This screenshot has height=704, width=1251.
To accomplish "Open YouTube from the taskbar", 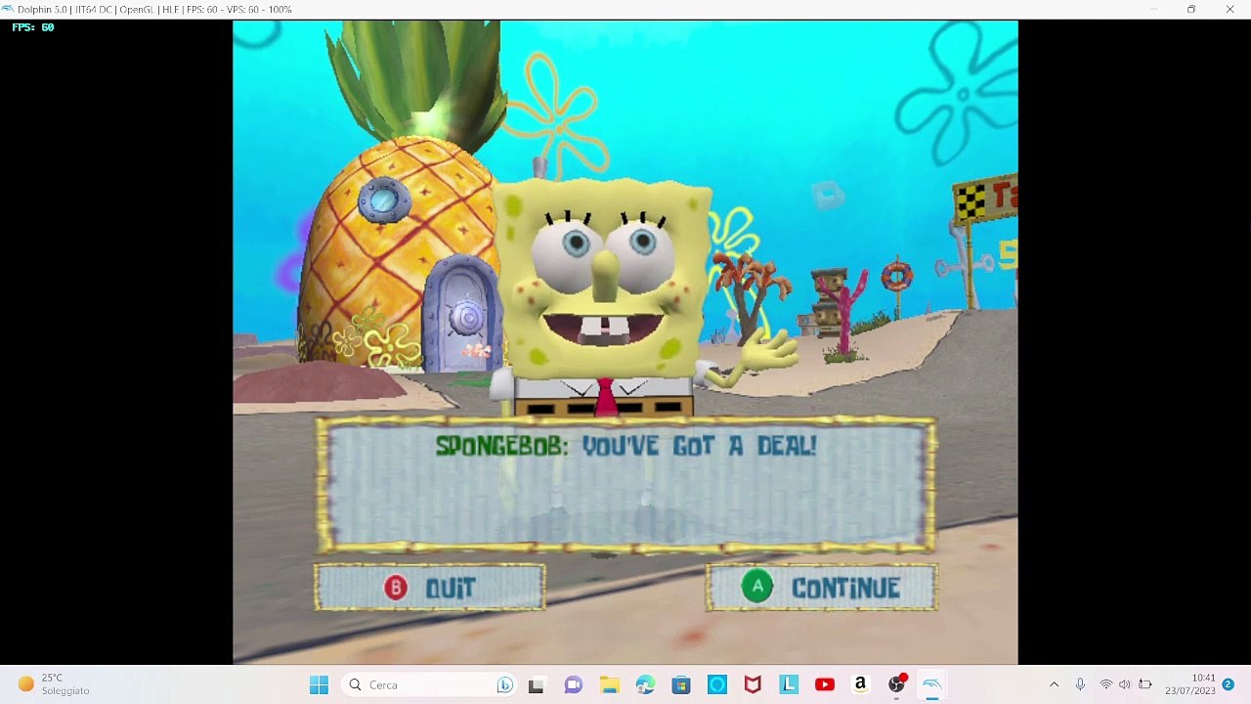I will tap(825, 684).
